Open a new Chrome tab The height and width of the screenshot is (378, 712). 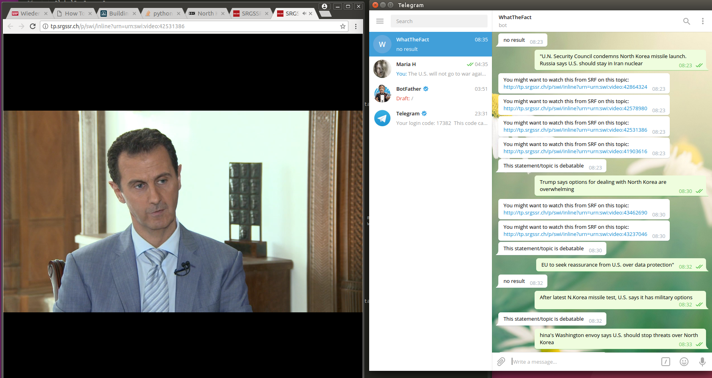pos(325,14)
